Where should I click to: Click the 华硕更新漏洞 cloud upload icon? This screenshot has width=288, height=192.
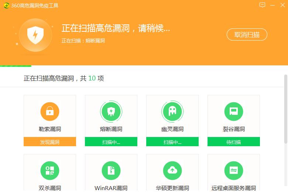pos(172,171)
